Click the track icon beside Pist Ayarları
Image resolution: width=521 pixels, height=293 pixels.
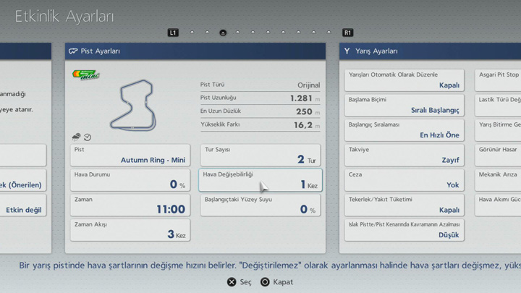[73, 51]
